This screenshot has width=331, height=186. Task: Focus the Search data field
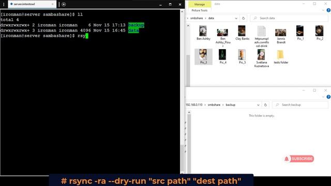289,18
